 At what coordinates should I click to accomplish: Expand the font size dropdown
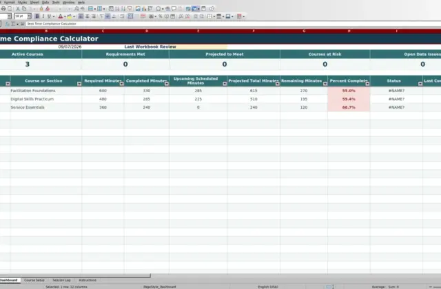point(29,17)
